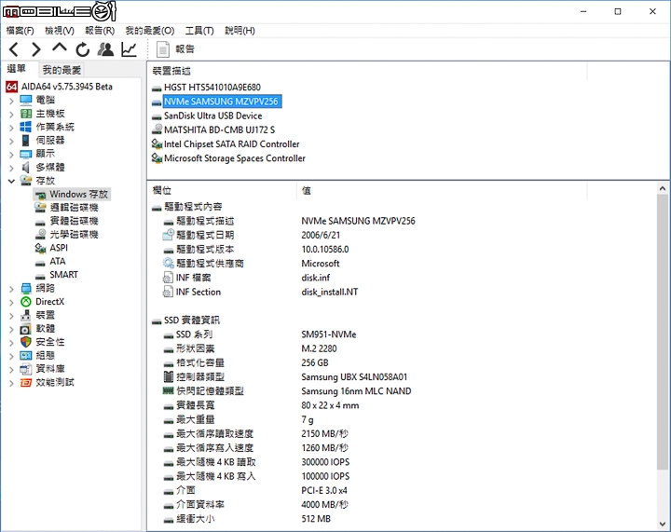Viewport: 671px width, 532px height.
Task: Click the Windows logo icon for 作業系統
Action: pyautogui.click(x=26, y=127)
